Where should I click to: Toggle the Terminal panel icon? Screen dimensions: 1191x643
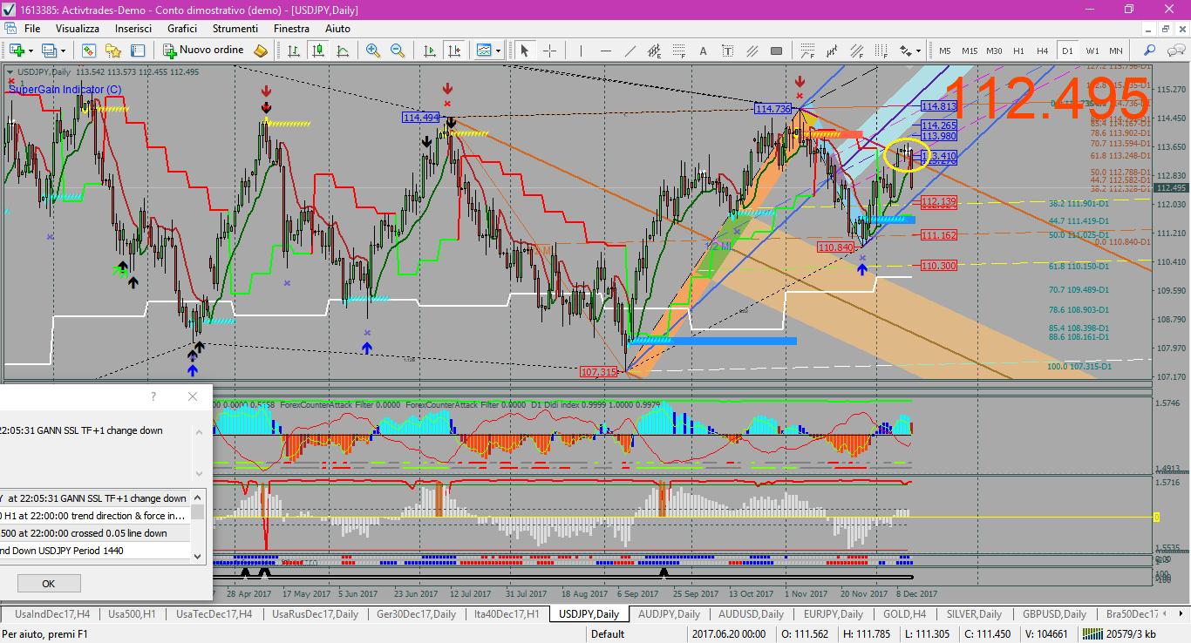pos(138,51)
